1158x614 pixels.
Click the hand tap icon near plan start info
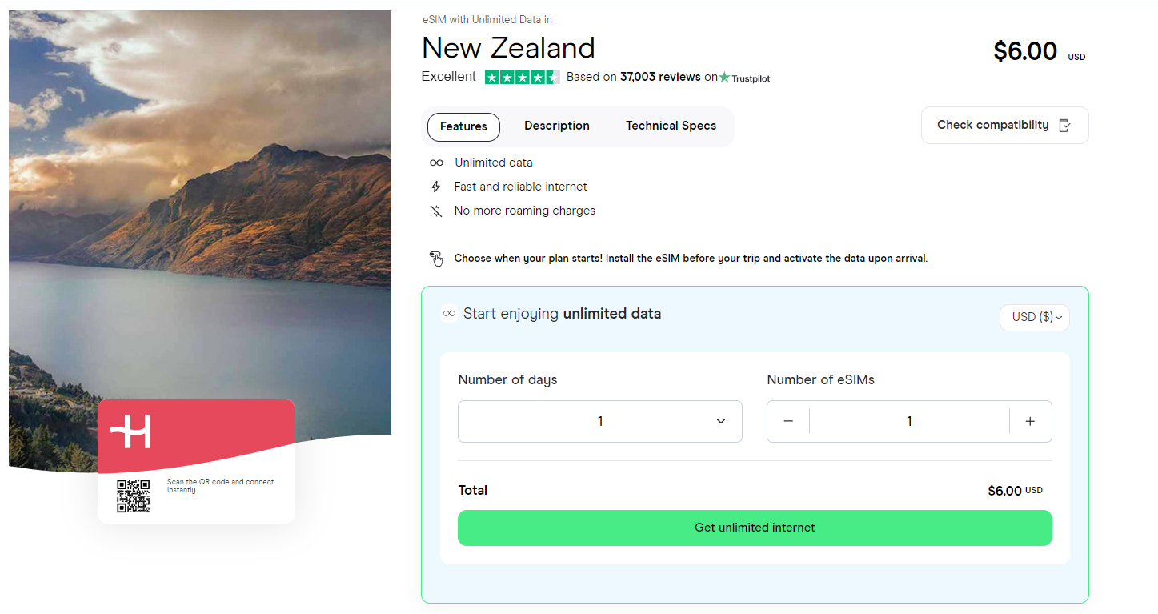[x=436, y=258]
